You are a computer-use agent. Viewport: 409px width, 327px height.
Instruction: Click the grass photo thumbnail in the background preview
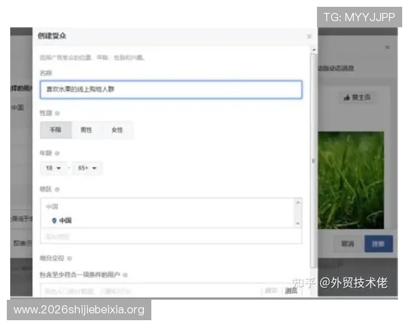click(351, 181)
